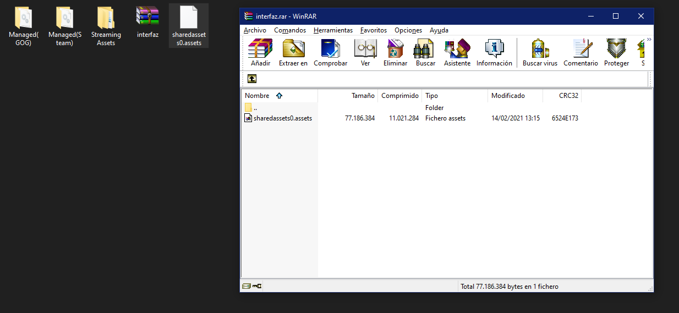Sort list by Modificado column

click(x=516, y=96)
